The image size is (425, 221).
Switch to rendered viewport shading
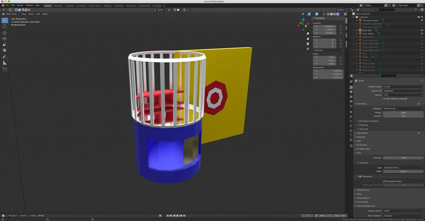tap(338, 14)
